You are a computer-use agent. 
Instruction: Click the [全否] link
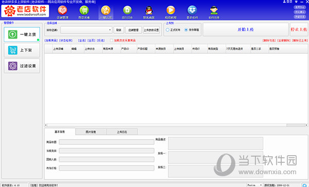pos(91,41)
